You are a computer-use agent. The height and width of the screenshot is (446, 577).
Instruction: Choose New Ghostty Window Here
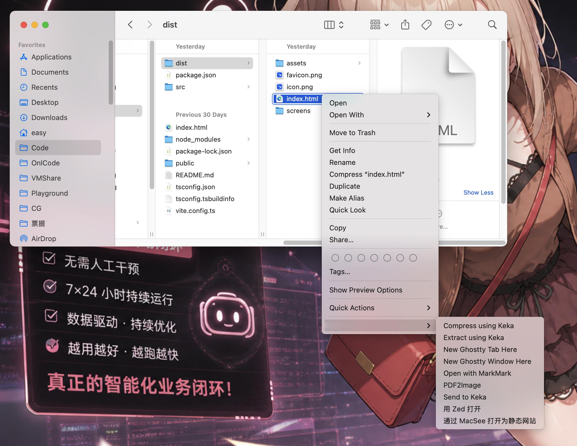490,361
